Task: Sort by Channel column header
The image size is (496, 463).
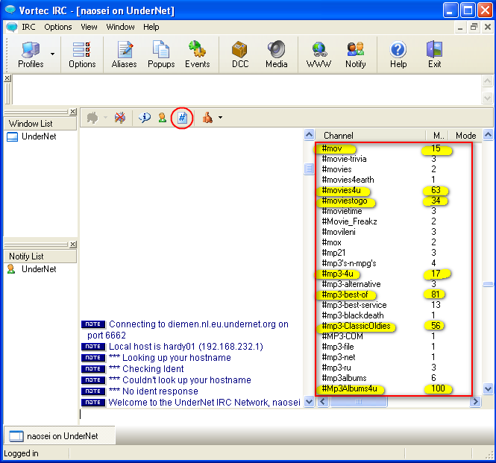Action: pos(370,136)
